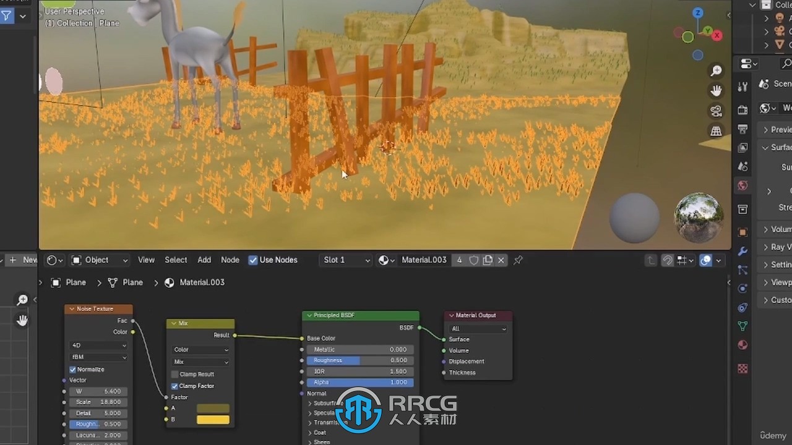
Task: Click the Z axis on the navigation gizmo
Action: (698, 13)
